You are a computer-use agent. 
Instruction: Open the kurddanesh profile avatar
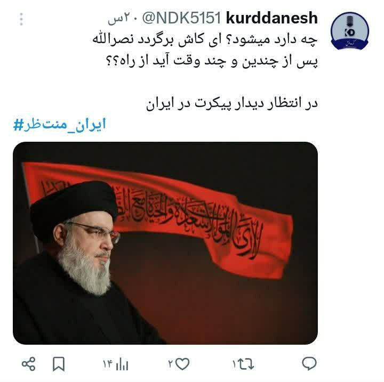point(349,31)
